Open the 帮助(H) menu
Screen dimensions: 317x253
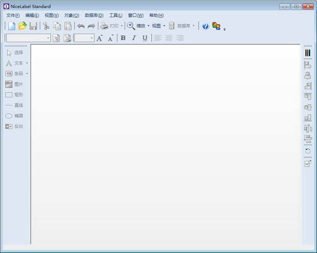pyautogui.click(x=156, y=15)
